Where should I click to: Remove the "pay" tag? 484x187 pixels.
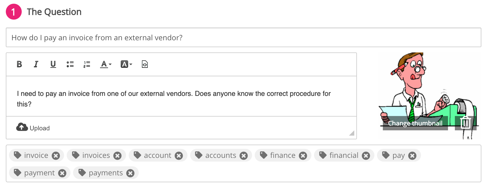[412, 156]
